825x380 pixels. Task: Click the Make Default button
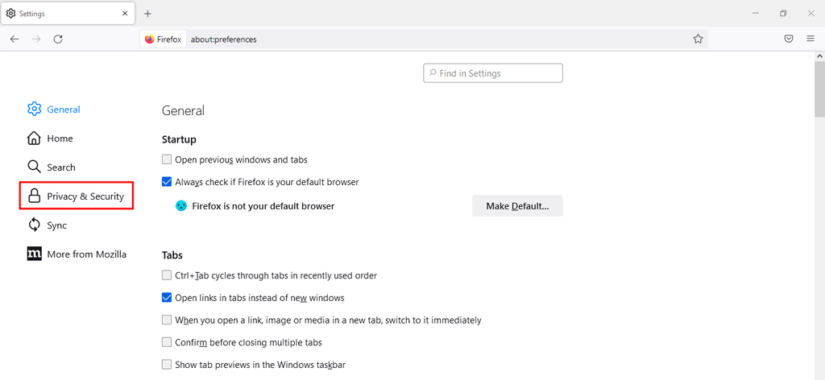coord(517,206)
